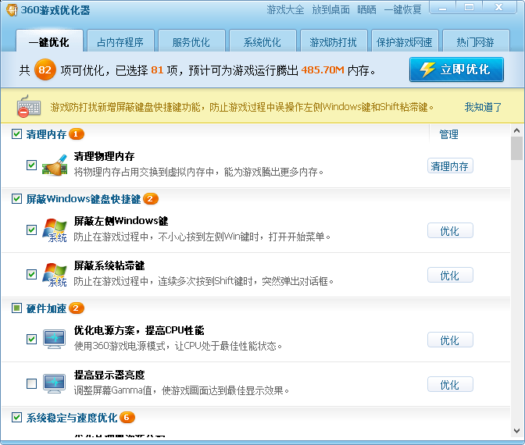Click the 屏蔽系统粘滞键 item title

pyautogui.click(x=109, y=265)
